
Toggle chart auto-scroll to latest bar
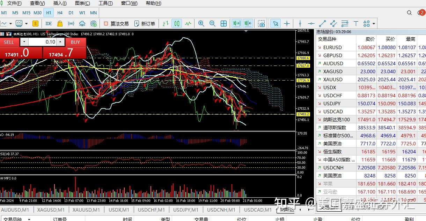coord(237,24)
